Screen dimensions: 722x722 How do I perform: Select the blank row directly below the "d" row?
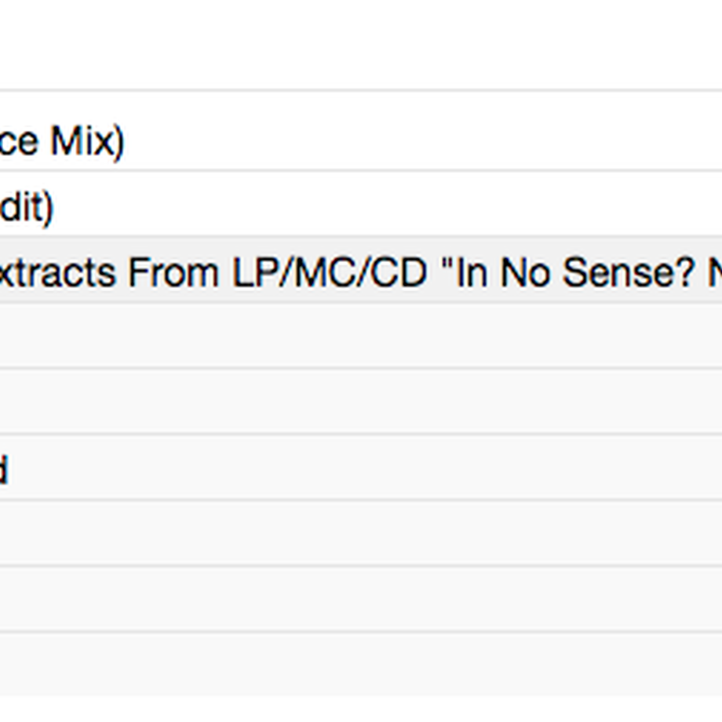[x=361, y=533]
